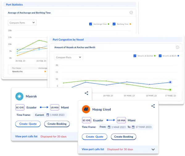Click the EC-GYE port badge on Hapag Lloyd card
This screenshot has height=156, width=185.
[x=87, y=120]
